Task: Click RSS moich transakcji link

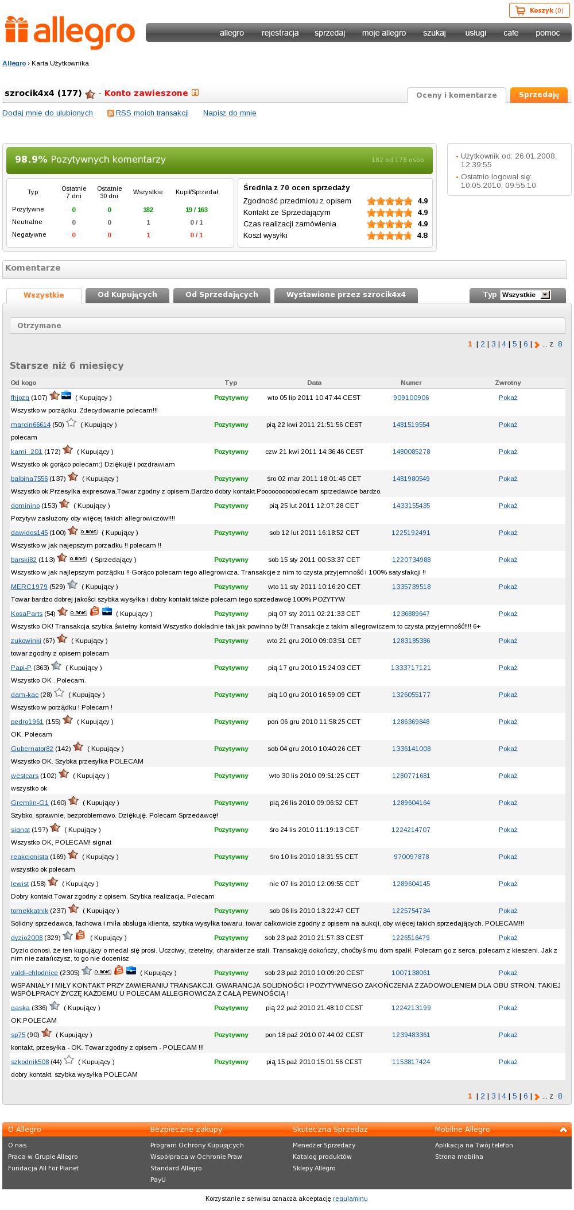Action: click(x=152, y=113)
